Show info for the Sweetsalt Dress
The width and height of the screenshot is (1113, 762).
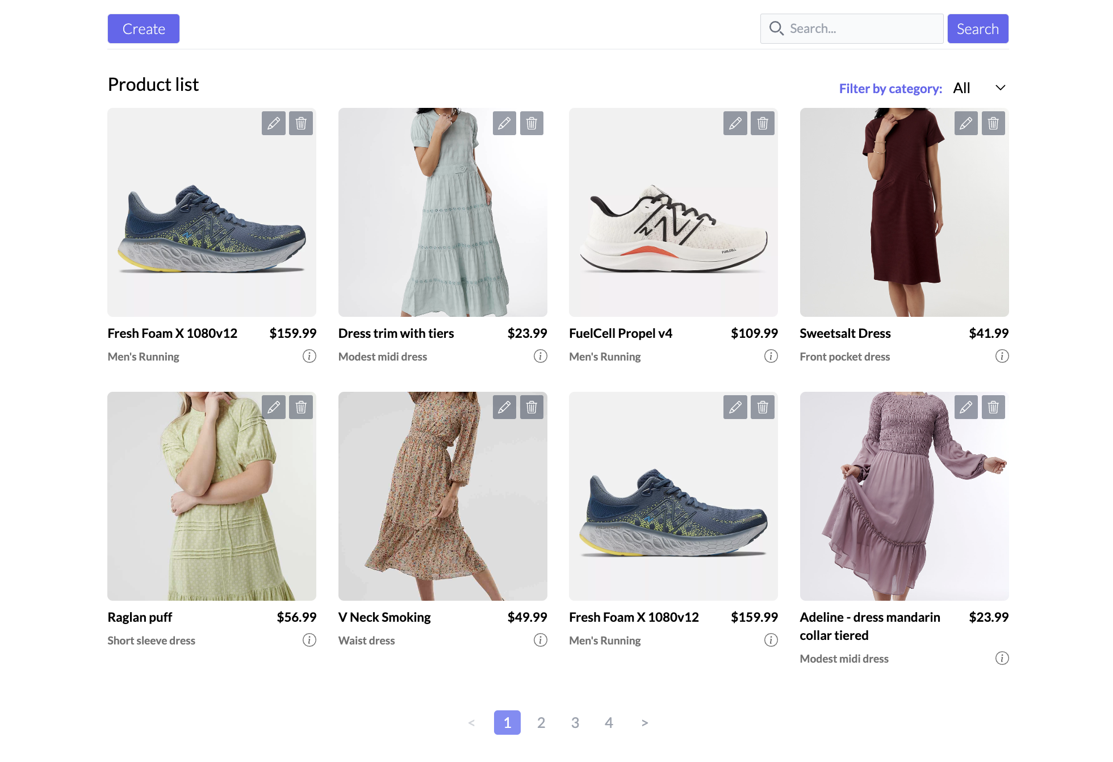pos(1002,356)
